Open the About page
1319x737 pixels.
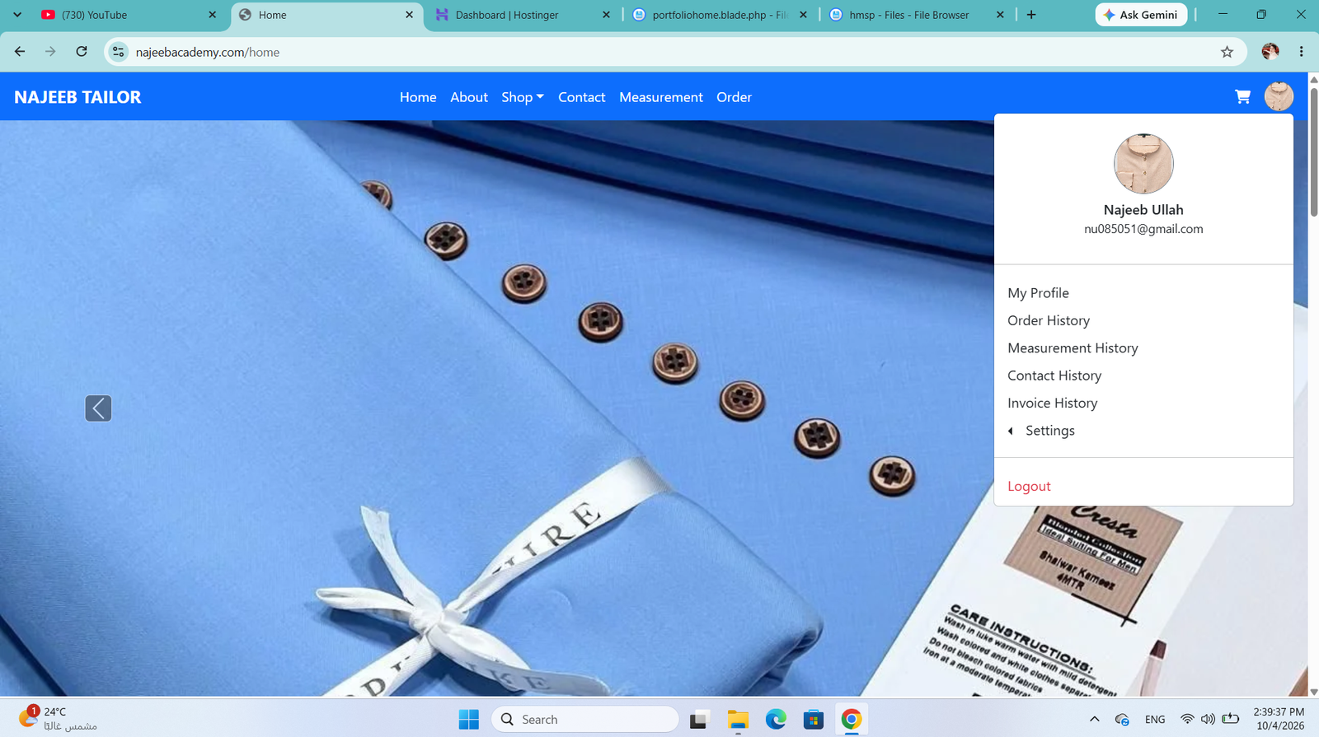click(469, 97)
